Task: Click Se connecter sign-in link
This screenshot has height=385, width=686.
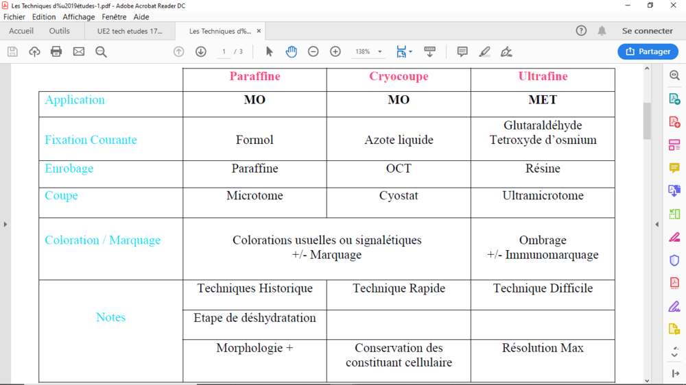Action: pyautogui.click(x=647, y=31)
